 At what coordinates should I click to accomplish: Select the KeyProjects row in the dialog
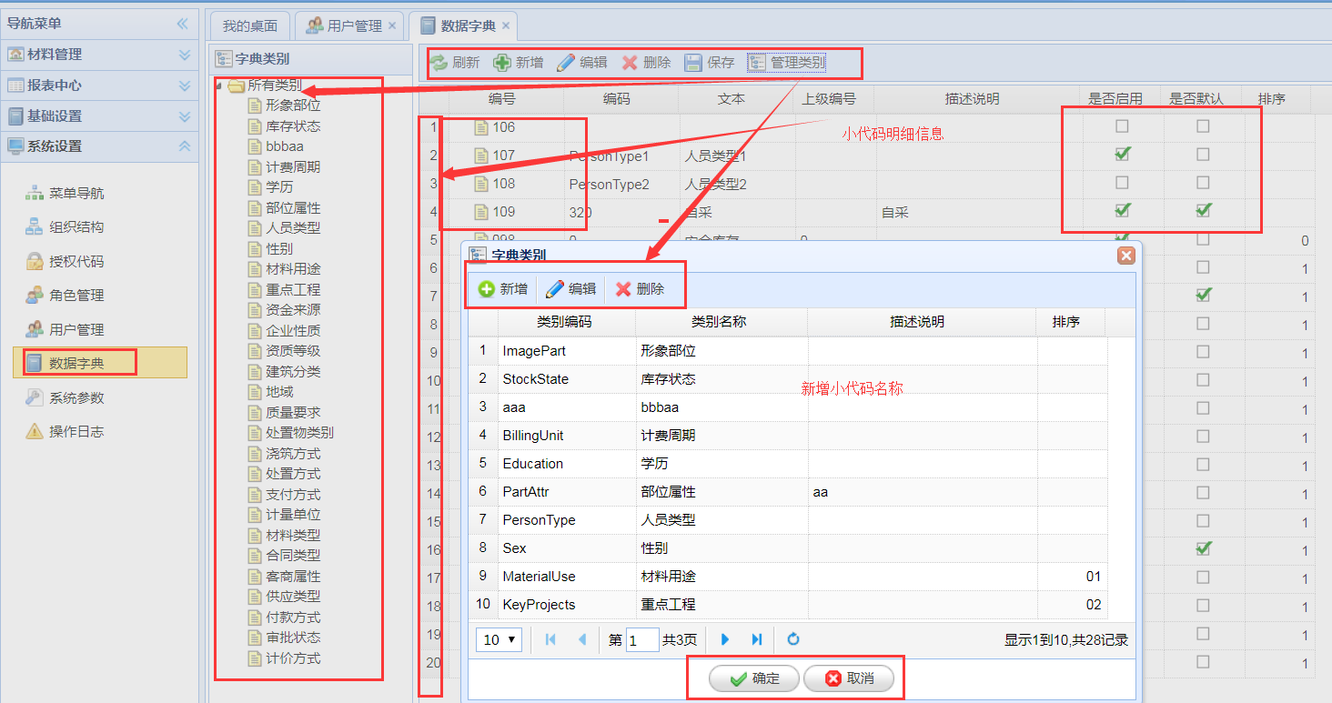click(788, 604)
